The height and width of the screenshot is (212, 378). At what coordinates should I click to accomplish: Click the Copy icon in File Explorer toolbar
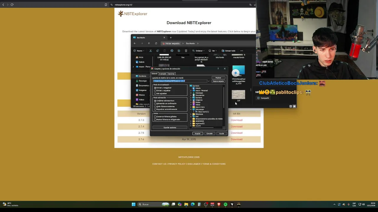coord(157,51)
